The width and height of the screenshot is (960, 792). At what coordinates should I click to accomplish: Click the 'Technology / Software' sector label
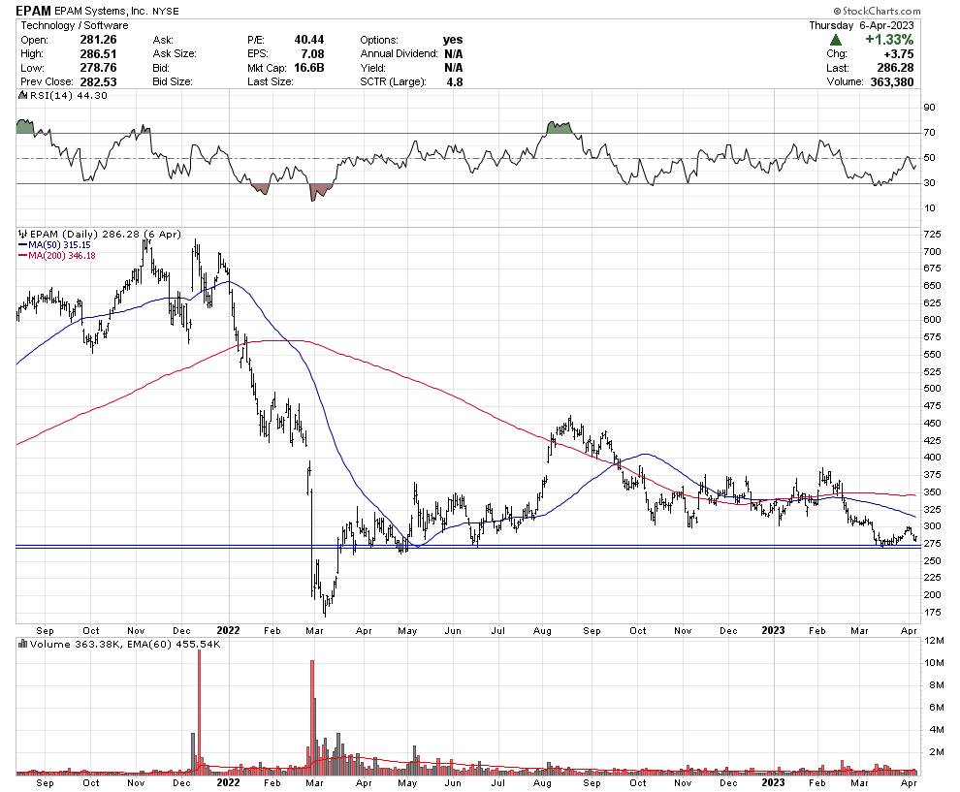click(x=75, y=25)
